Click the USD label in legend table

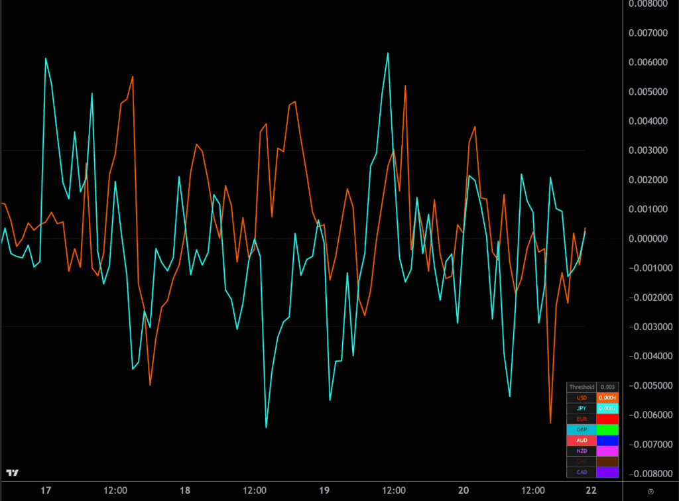[582, 398]
